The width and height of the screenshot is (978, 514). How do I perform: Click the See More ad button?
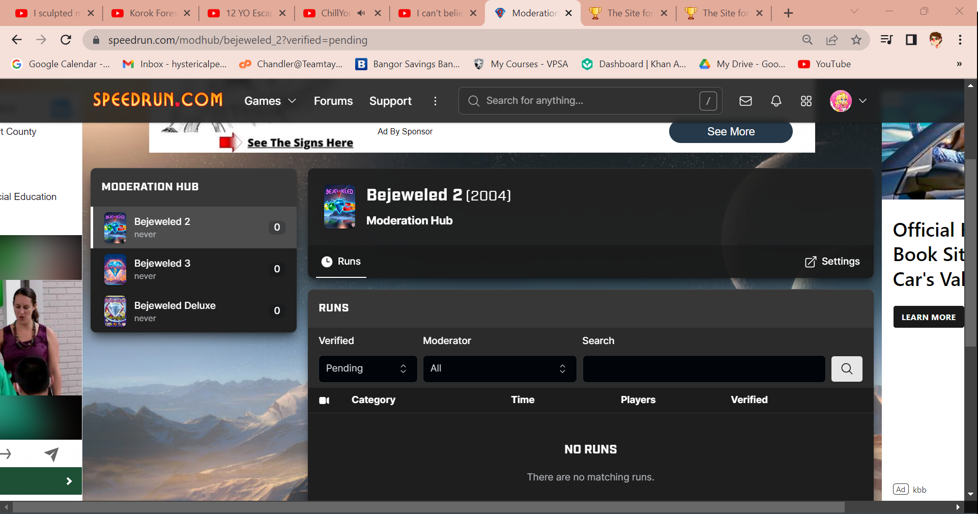[x=731, y=132]
